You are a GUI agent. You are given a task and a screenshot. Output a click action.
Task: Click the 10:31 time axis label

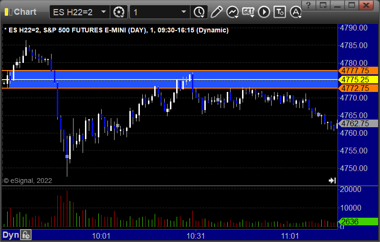196,236
